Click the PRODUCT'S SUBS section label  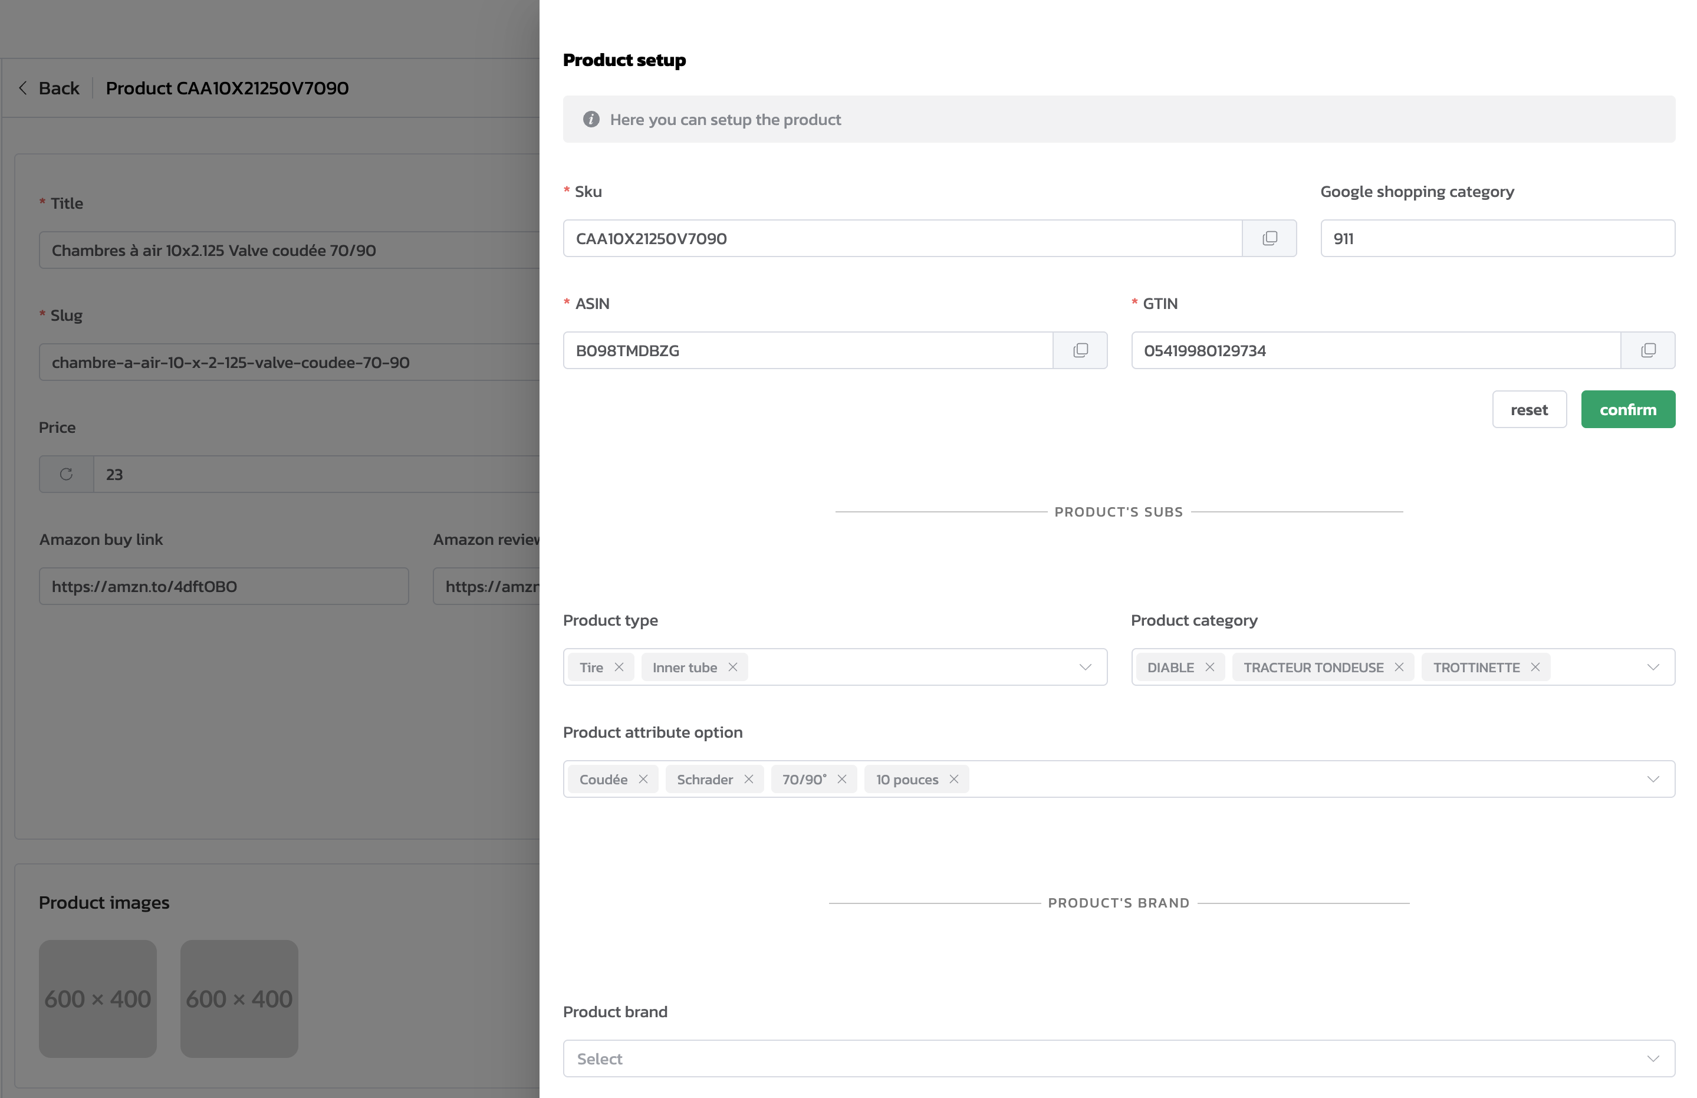pos(1119,512)
